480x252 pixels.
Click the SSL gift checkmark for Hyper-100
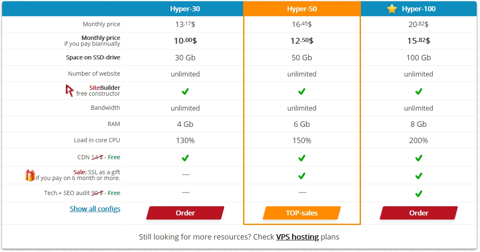[x=418, y=175]
